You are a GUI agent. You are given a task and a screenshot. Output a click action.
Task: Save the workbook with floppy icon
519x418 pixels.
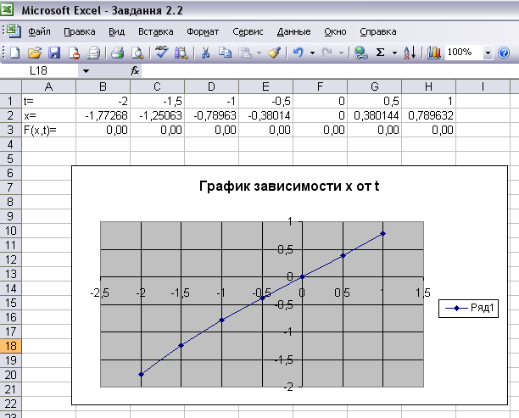[x=54, y=53]
